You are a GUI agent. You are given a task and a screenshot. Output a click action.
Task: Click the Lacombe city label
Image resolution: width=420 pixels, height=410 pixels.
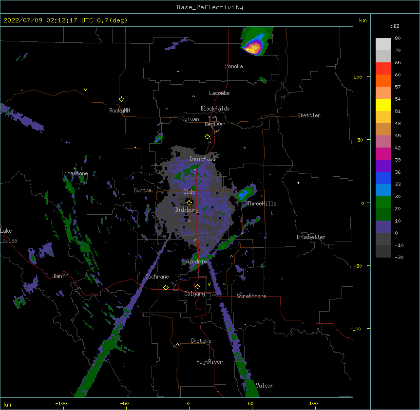click(219, 93)
